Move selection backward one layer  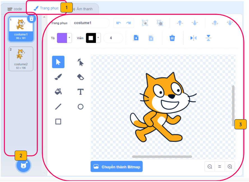tap(195, 23)
